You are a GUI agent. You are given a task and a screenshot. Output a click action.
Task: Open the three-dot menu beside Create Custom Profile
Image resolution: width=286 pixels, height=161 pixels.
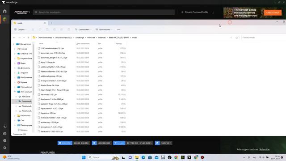(213, 12)
